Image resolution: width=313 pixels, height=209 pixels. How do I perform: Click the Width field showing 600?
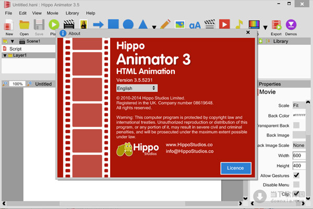[x=299, y=155]
